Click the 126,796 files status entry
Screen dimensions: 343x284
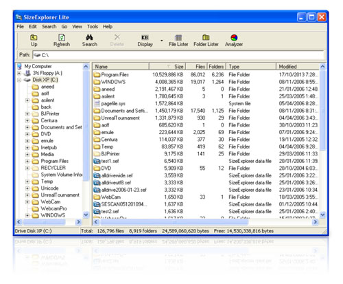(x=110, y=231)
